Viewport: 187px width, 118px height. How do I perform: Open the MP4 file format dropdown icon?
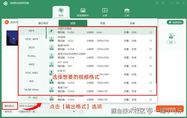point(172,36)
